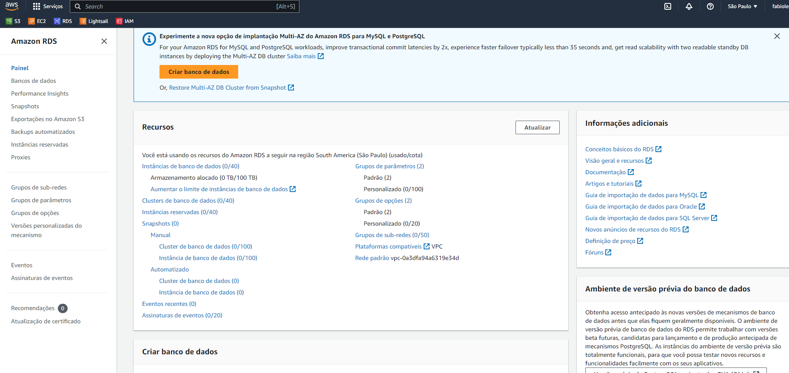Open the help question mark icon
This screenshot has height=373, width=789.
(x=710, y=6)
